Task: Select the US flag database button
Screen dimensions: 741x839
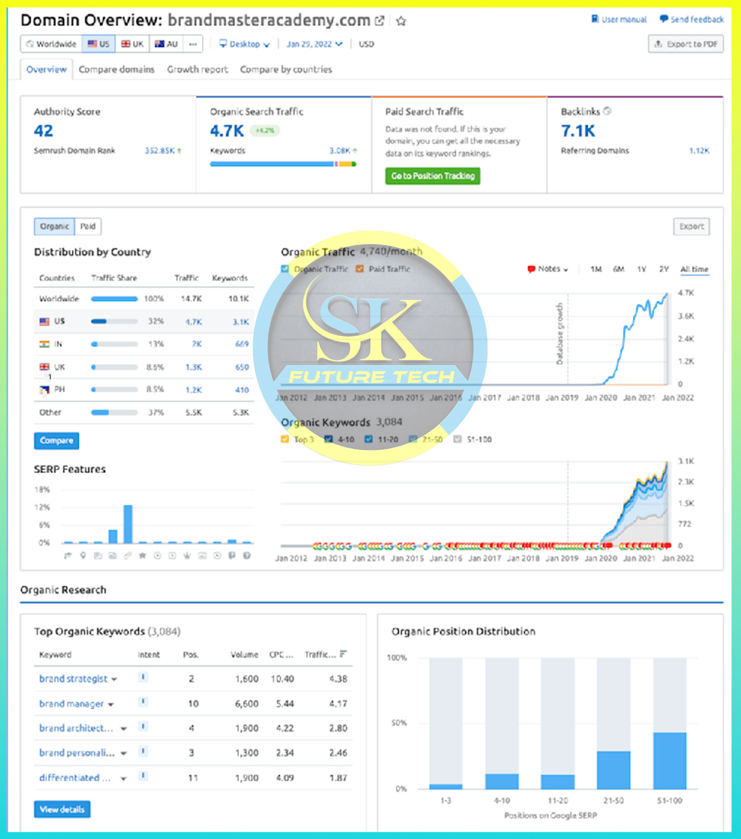Action: 99,44
